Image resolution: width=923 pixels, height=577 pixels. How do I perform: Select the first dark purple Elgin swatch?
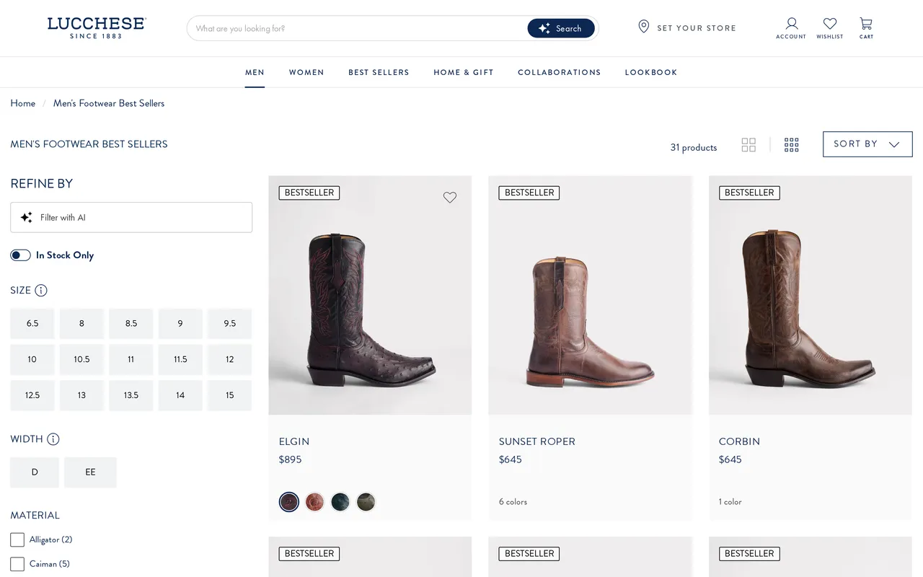pyautogui.click(x=289, y=502)
